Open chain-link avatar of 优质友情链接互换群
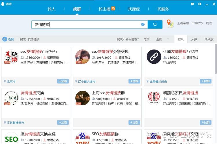 click(154, 57)
